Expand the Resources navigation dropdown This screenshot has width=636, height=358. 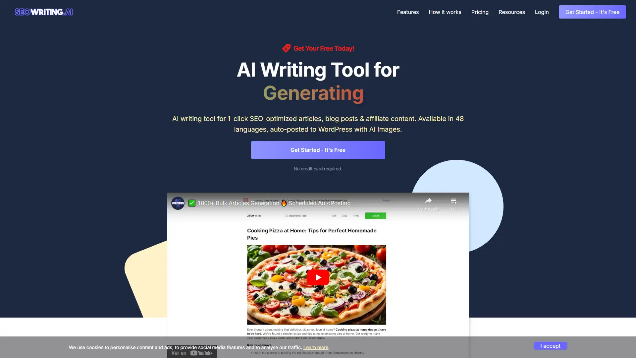click(x=511, y=12)
